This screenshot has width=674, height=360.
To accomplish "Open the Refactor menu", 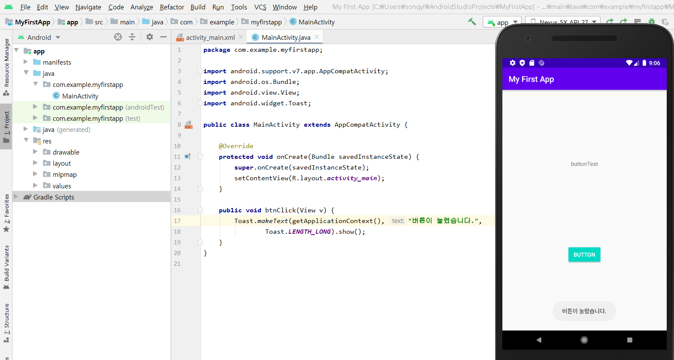I will [x=172, y=7].
